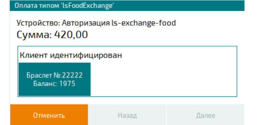The height and width of the screenshot is (125, 257).
Task: Click the идентифицирован word in the heading
Action: (86, 56)
